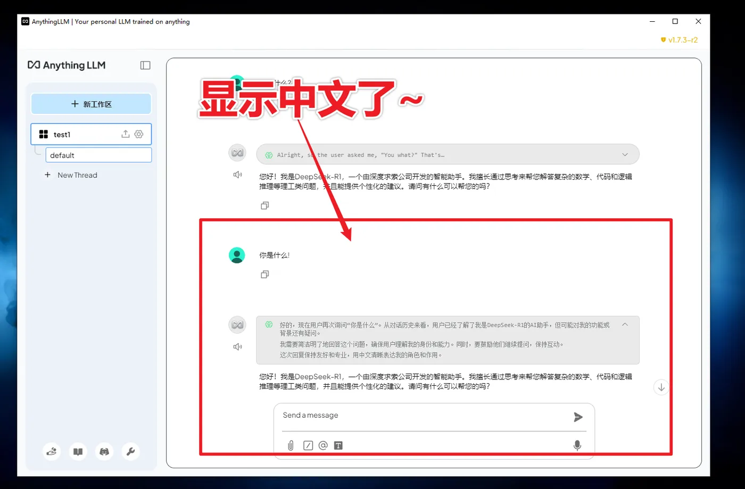Attach a file with the paperclip icon
Image resolution: width=745 pixels, height=489 pixels.
click(291, 445)
